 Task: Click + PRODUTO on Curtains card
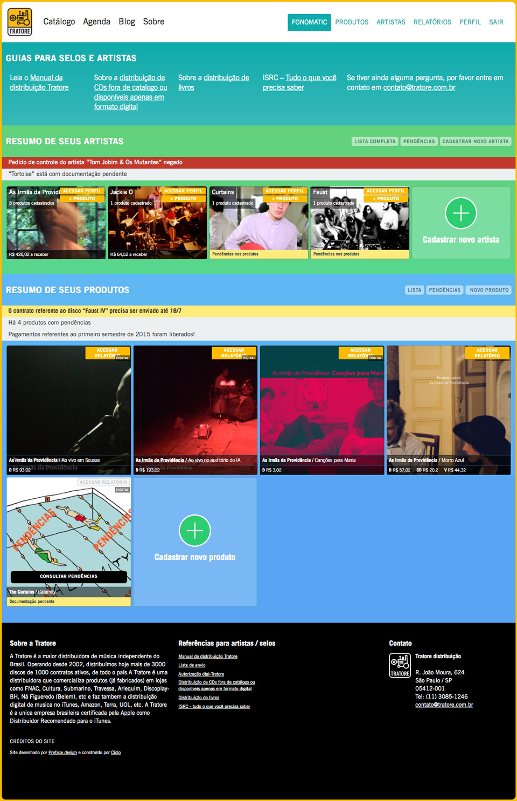(x=285, y=198)
